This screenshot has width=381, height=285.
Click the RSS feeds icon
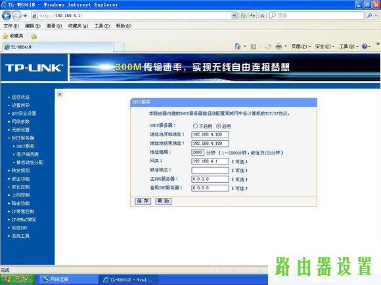pyautogui.click(x=254, y=47)
